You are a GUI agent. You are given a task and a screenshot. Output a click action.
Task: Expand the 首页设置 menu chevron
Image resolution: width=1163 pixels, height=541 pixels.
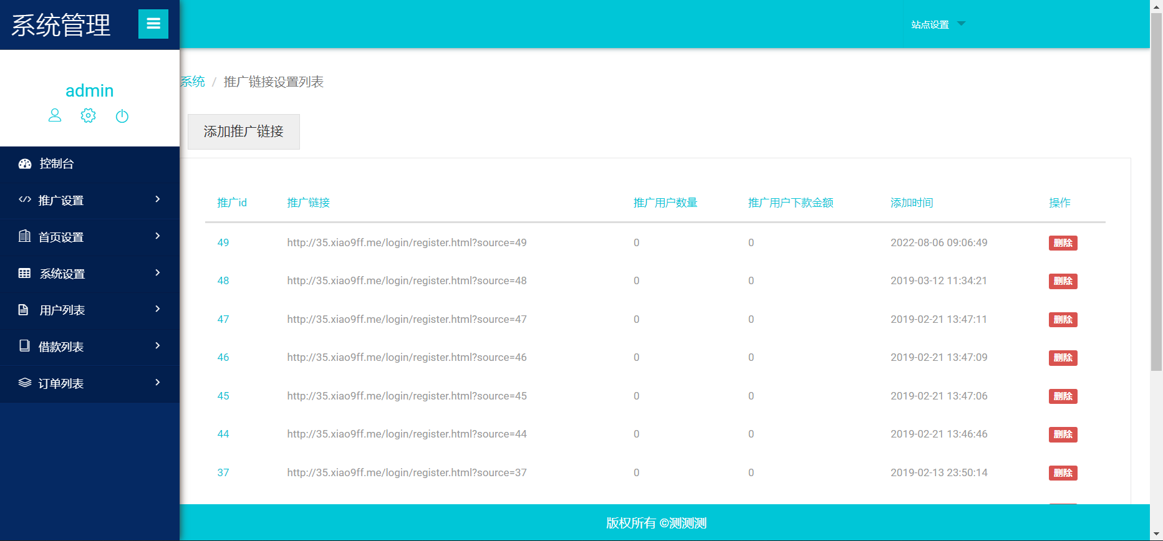158,236
